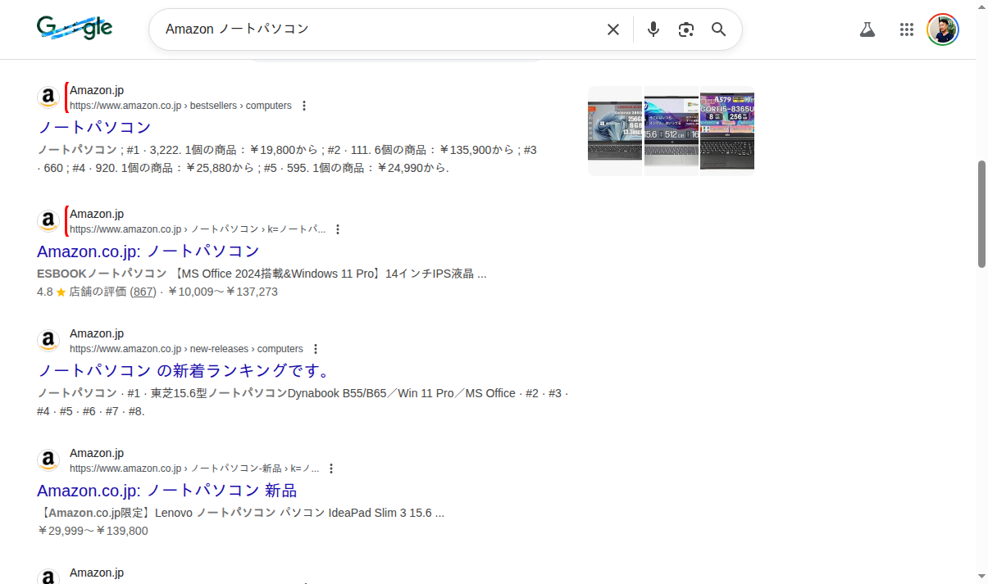
Task: Open options menu for the bestsellers result
Action: click(x=304, y=105)
